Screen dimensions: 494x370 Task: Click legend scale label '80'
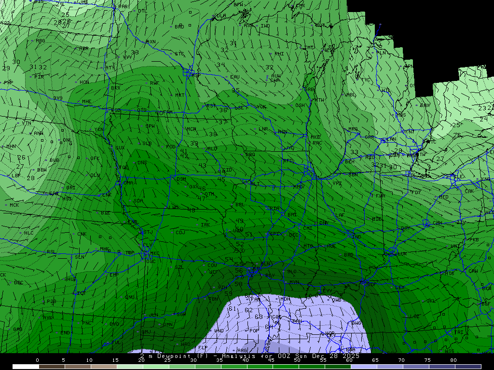pos(453,360)
